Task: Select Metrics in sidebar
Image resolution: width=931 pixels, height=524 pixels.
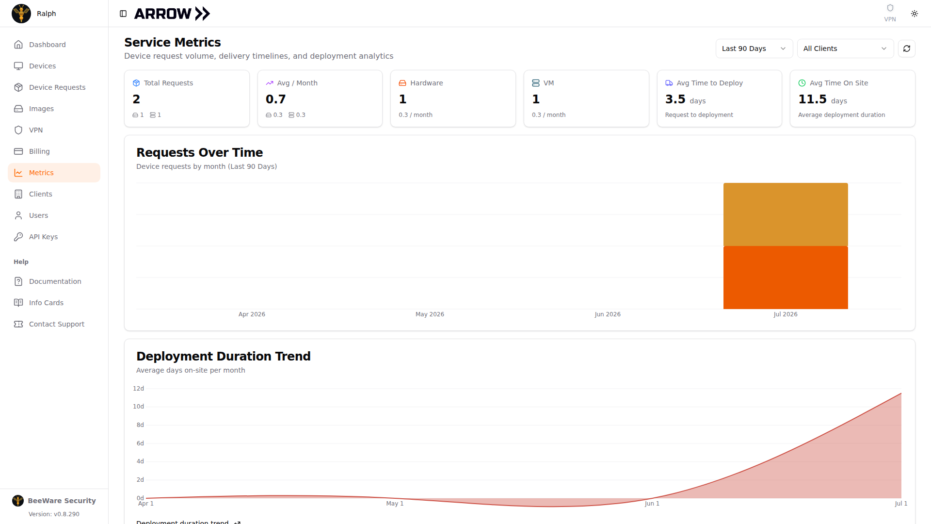Action: pos(54,173)
